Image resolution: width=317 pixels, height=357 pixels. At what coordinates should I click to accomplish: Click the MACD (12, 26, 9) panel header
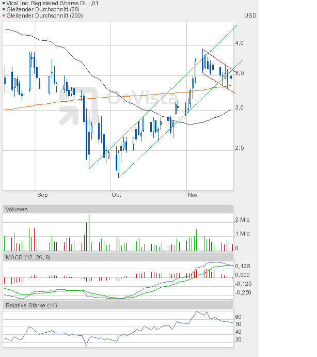(x=28, y=257)
